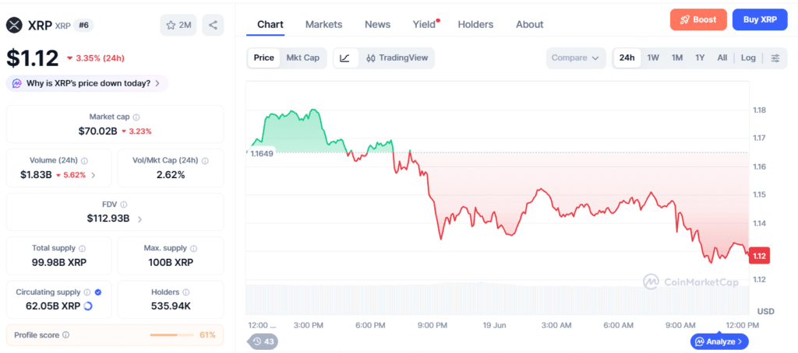
Task: Set chart range to 24h
Action: pyautogui.click(x=627, y=58)
